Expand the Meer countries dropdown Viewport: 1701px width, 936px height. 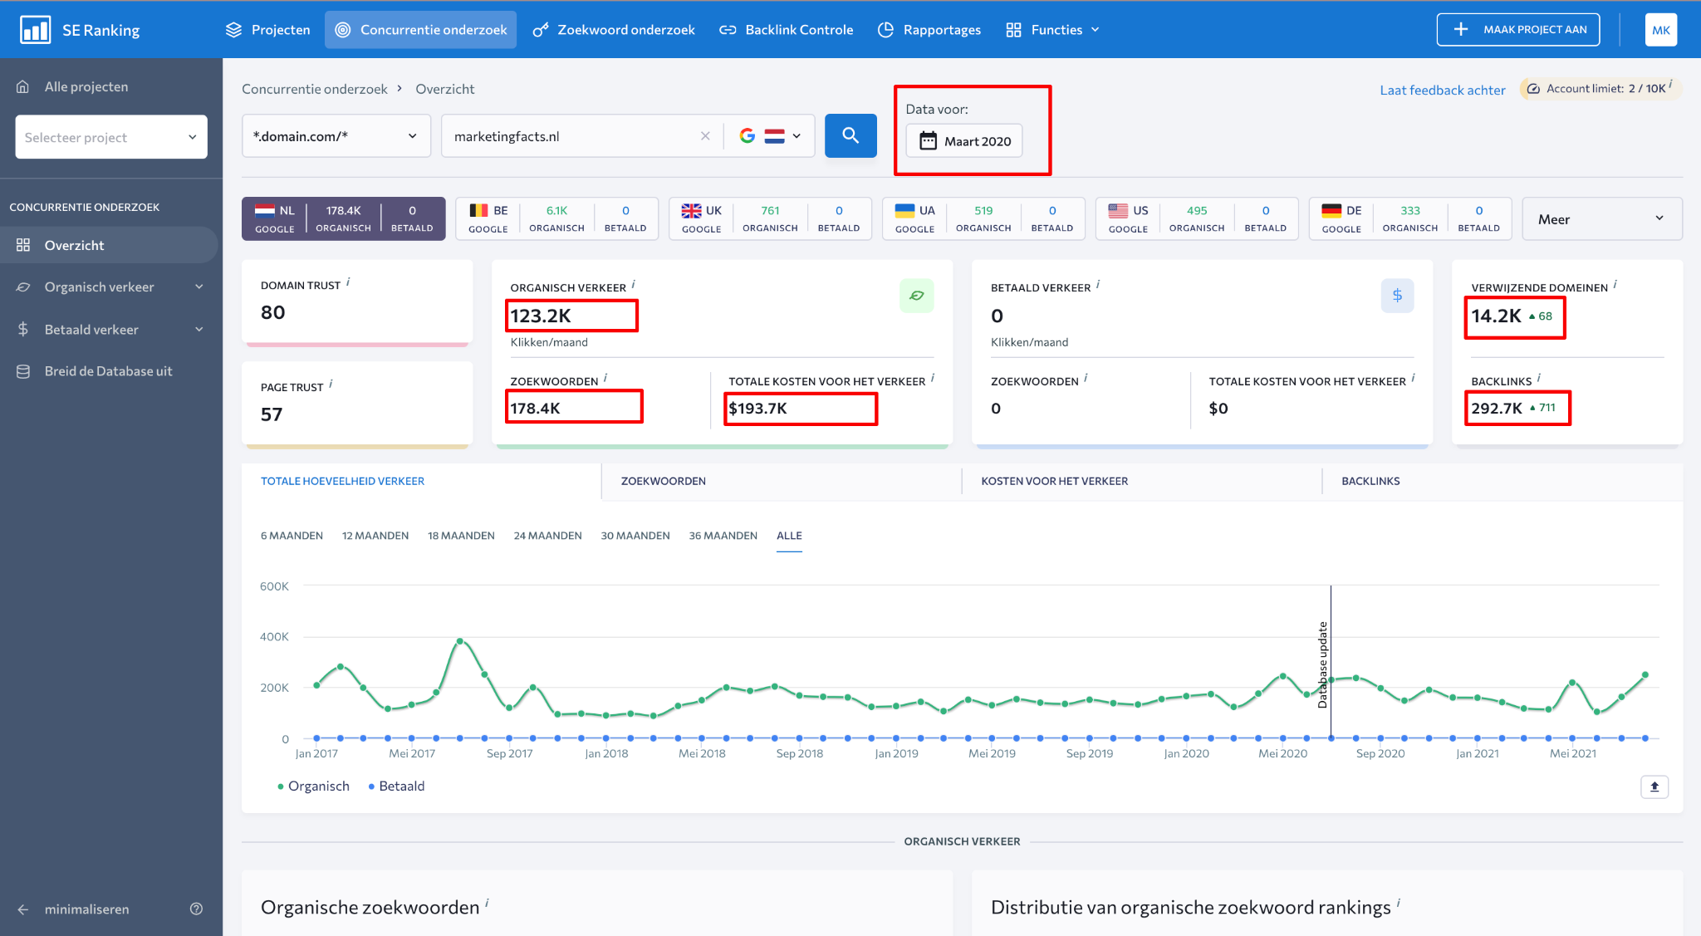[x=1601, y=219]
